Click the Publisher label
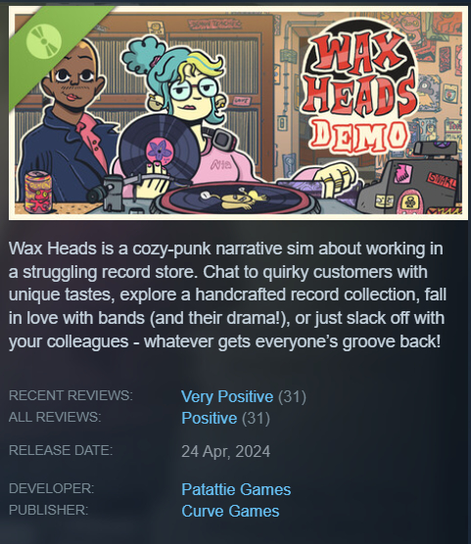This screenshot has height=544, width=471. (x=49, y=510)
